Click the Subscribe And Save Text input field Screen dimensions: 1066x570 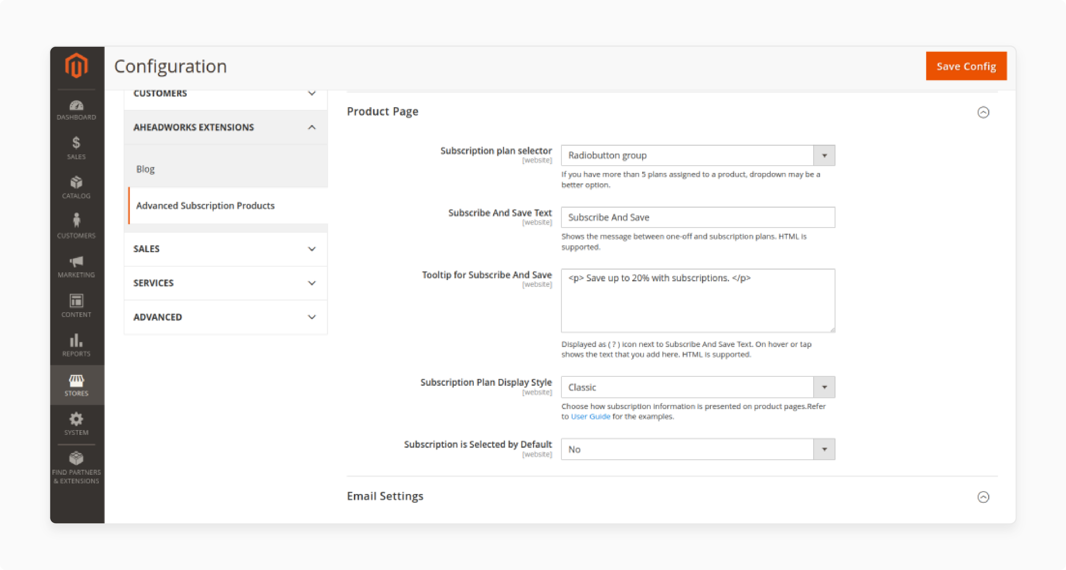point(697,217)
